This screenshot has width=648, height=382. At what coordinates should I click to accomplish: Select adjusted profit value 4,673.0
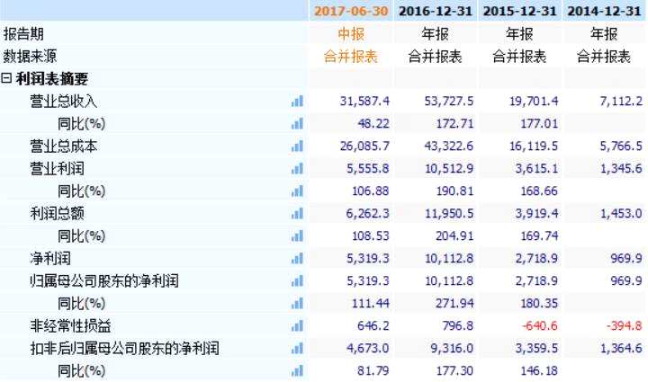pyautogui.click(x=368, y=348)
